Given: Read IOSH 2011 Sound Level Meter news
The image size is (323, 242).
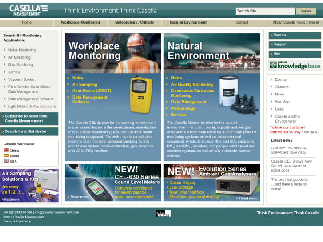Looking at the screenshot, I should click(291, 166).
